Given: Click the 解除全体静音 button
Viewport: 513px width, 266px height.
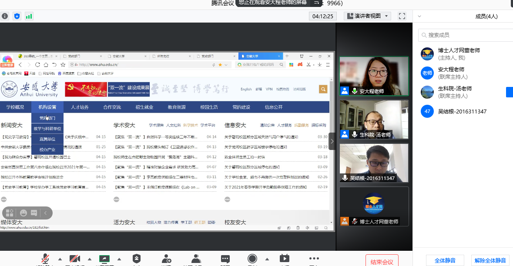Looking at the screenshot, I should (490, 260).
